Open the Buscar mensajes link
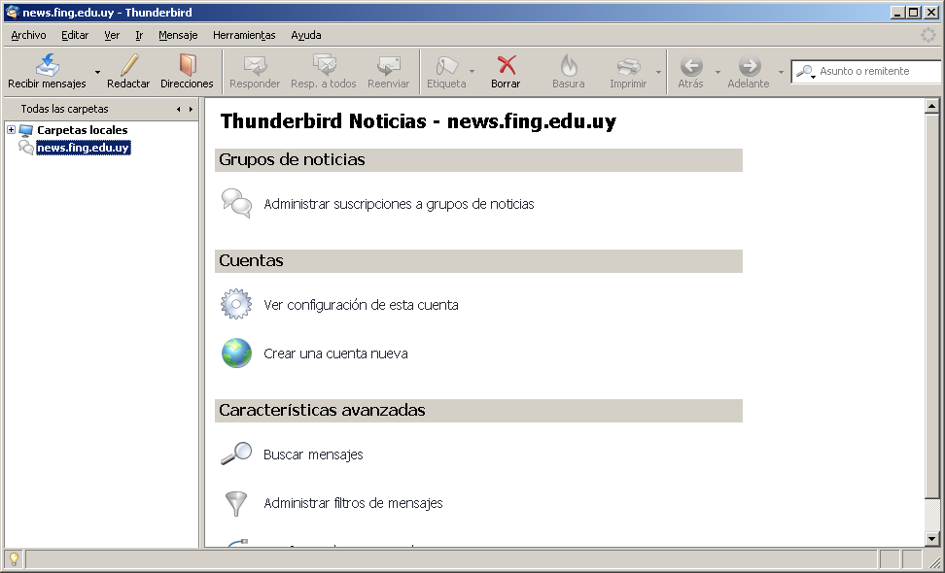 (313, 455)
